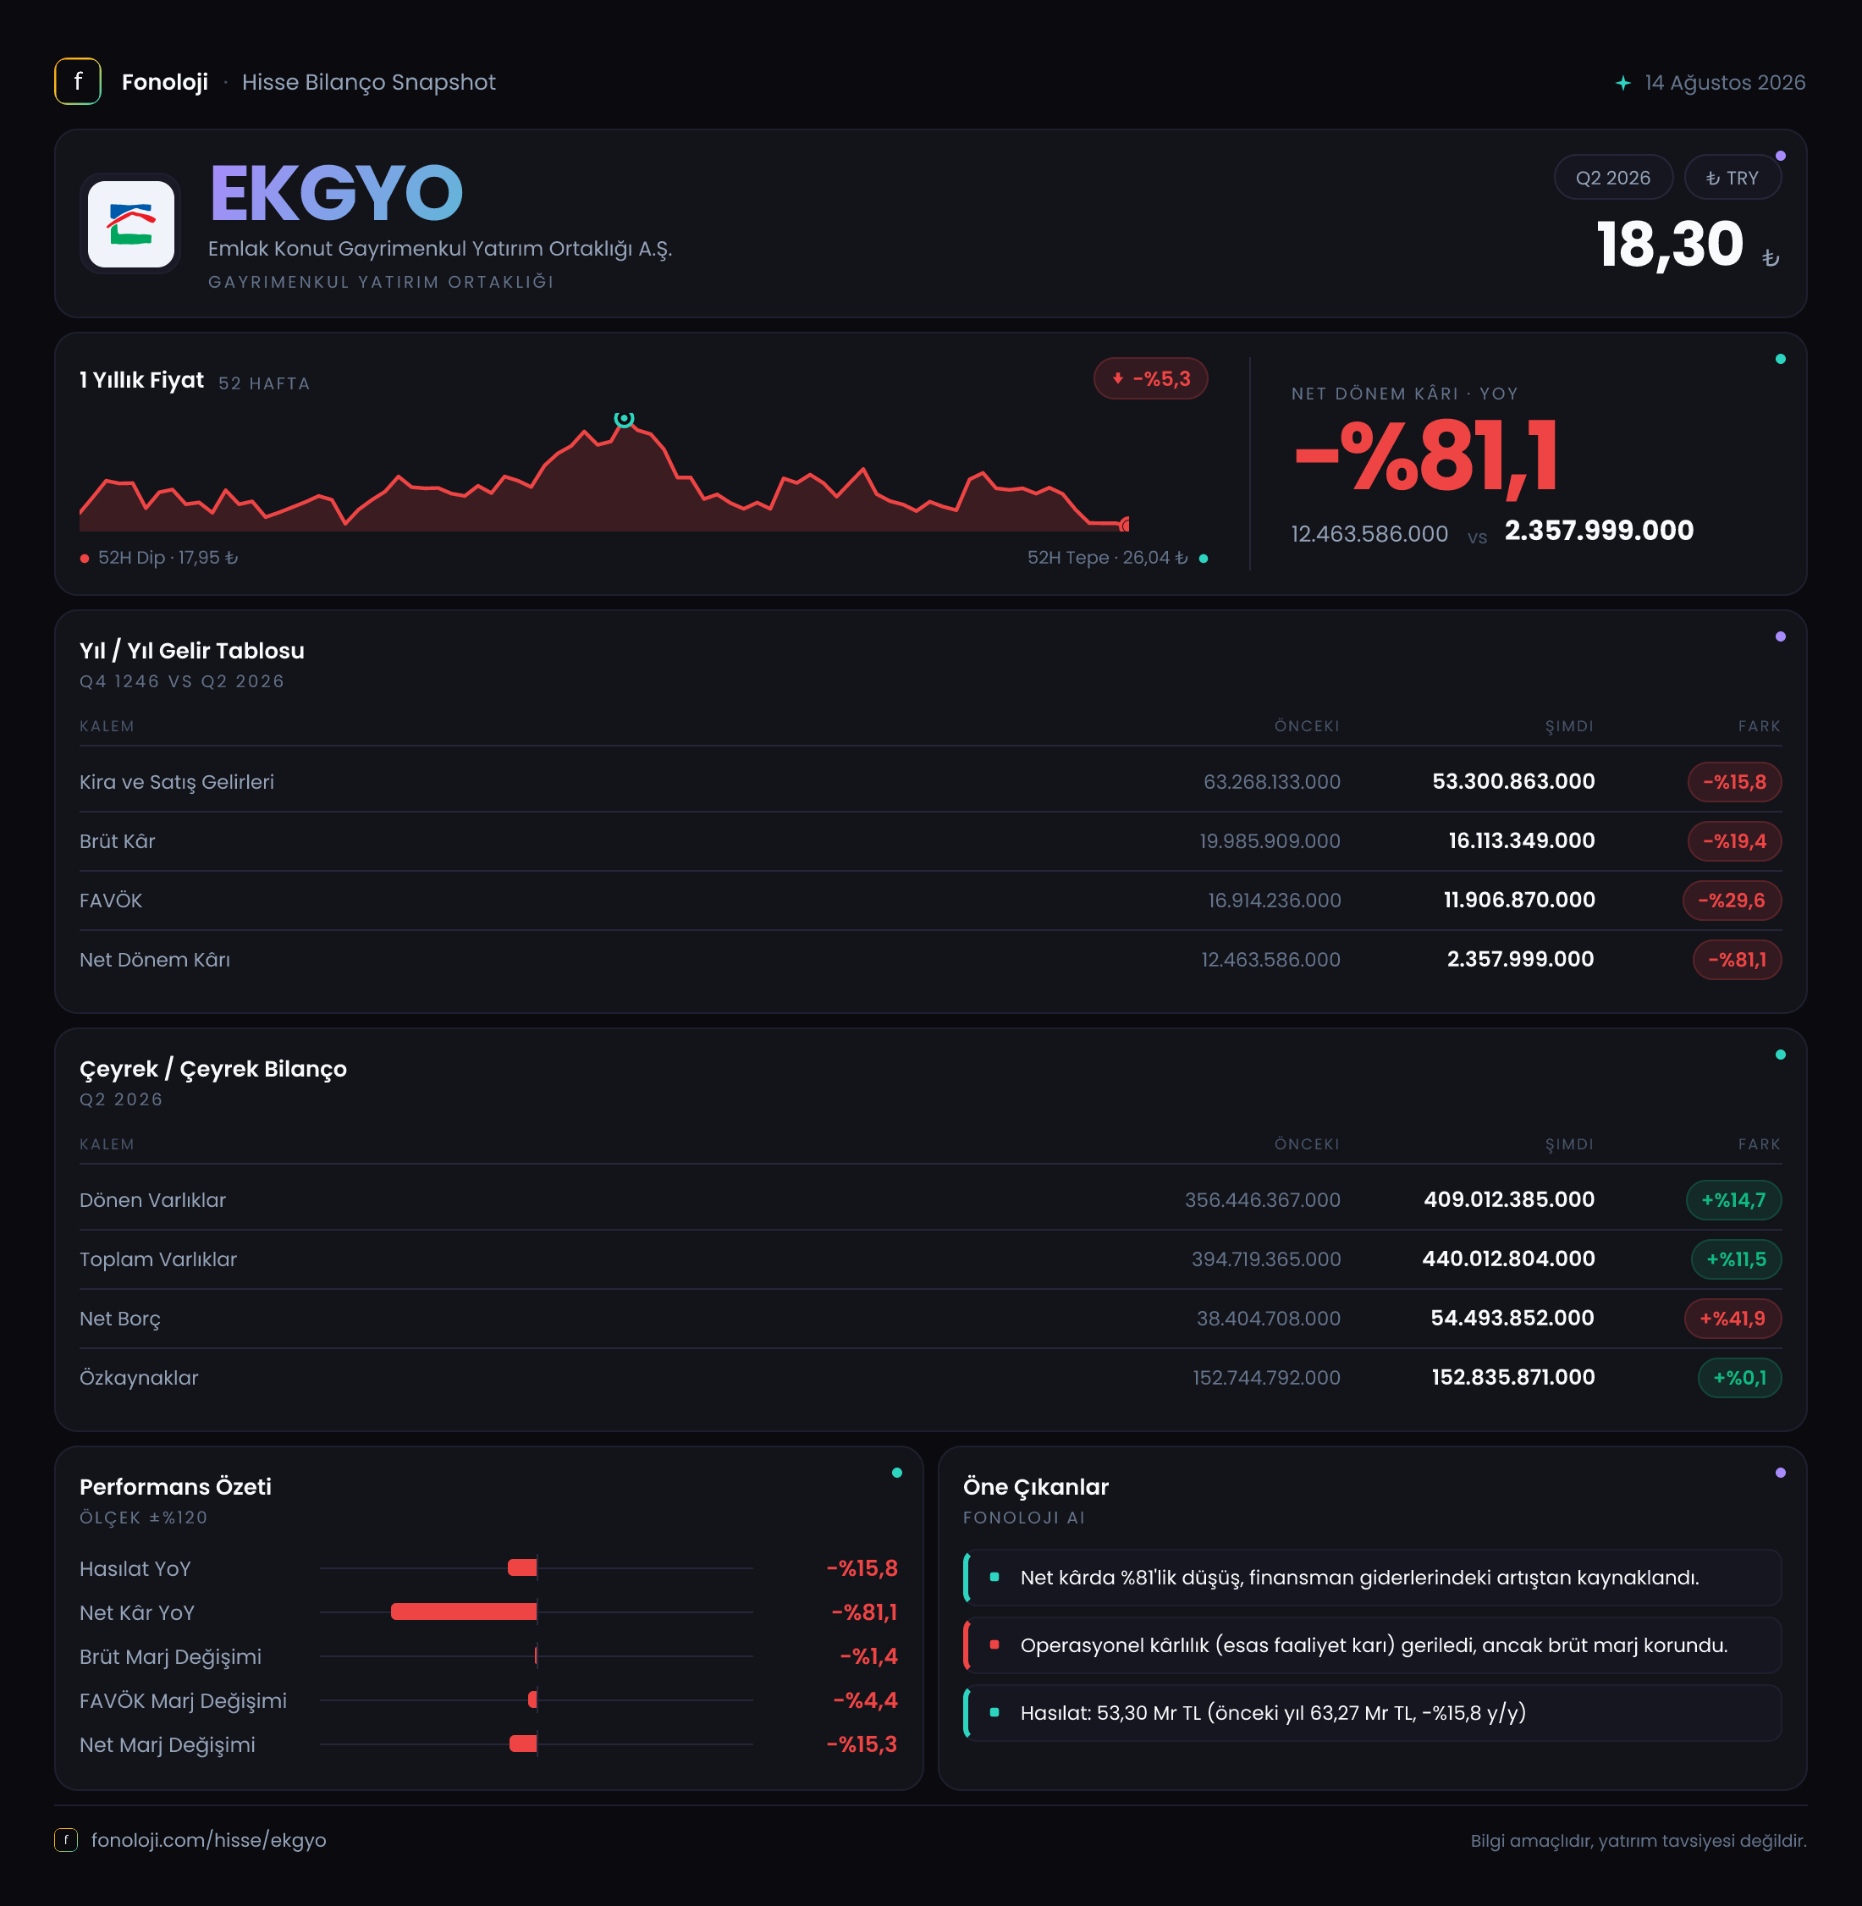Click the 52H Dip 17,95 label

[168, 558]
